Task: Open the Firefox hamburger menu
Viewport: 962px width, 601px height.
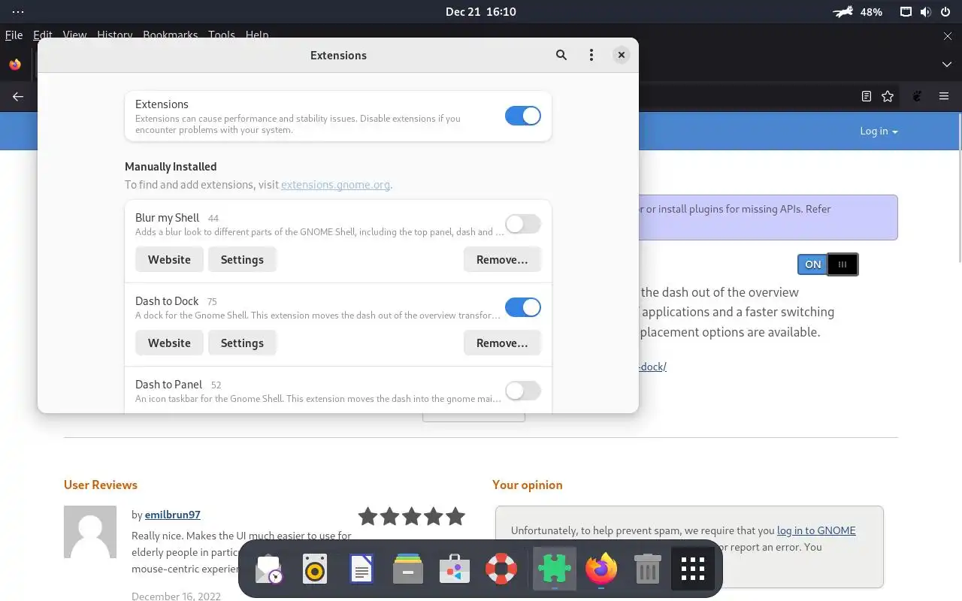Action: (944, 96)
